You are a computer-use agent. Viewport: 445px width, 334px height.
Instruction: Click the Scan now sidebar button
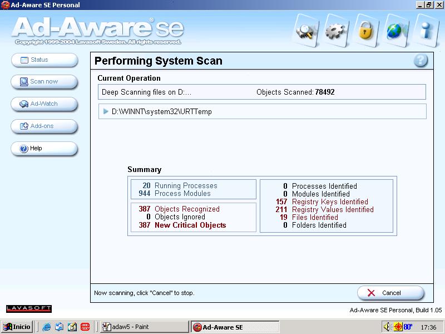[x=44, y=82]
